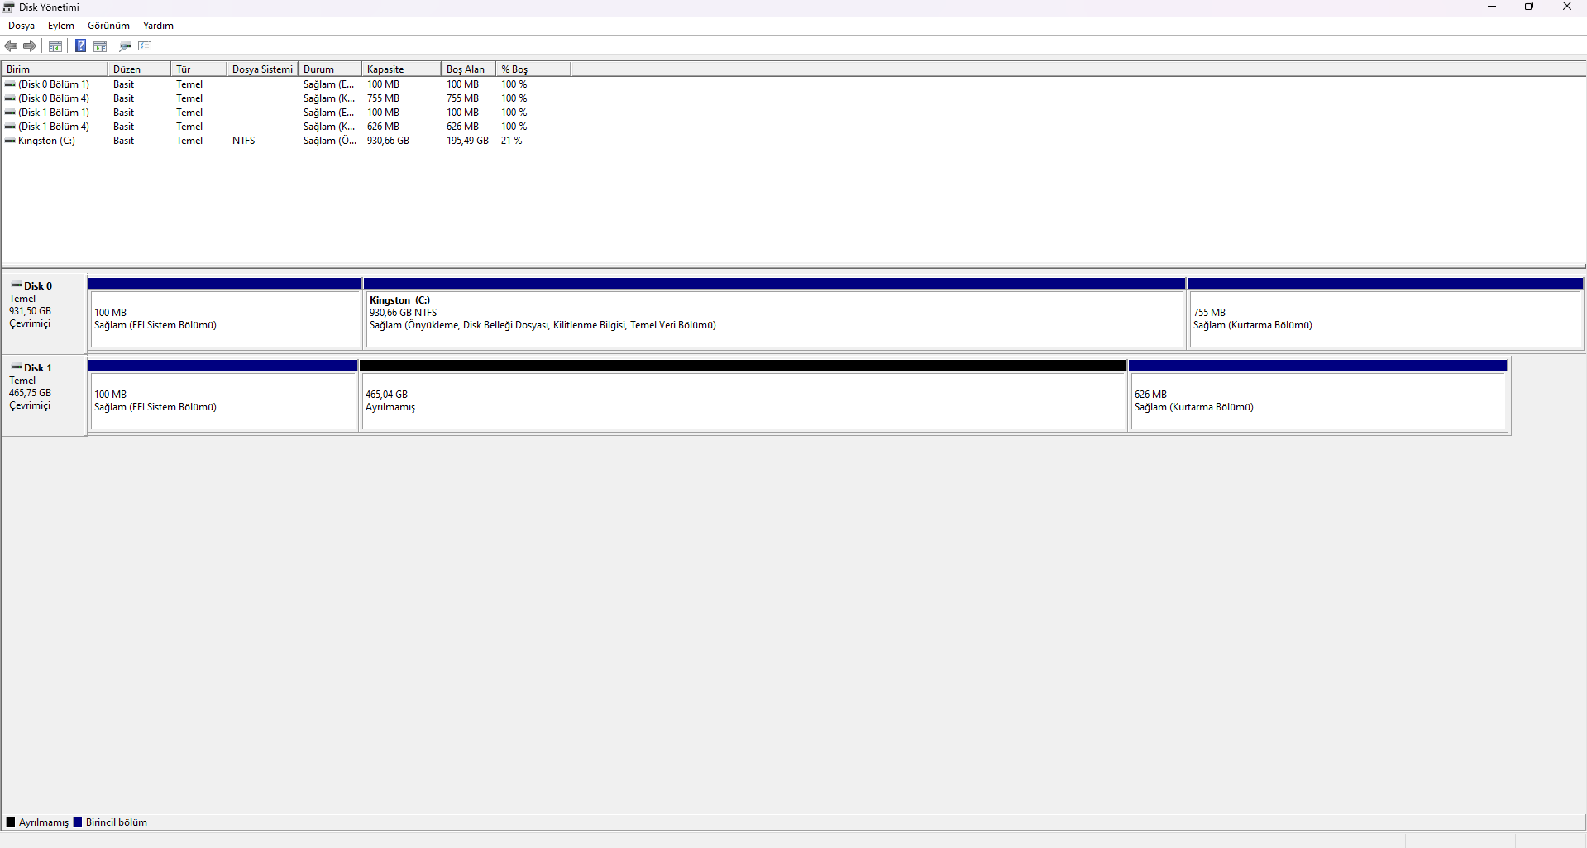Click the 755 MB capacity cell in list

[x=383, y=98]
